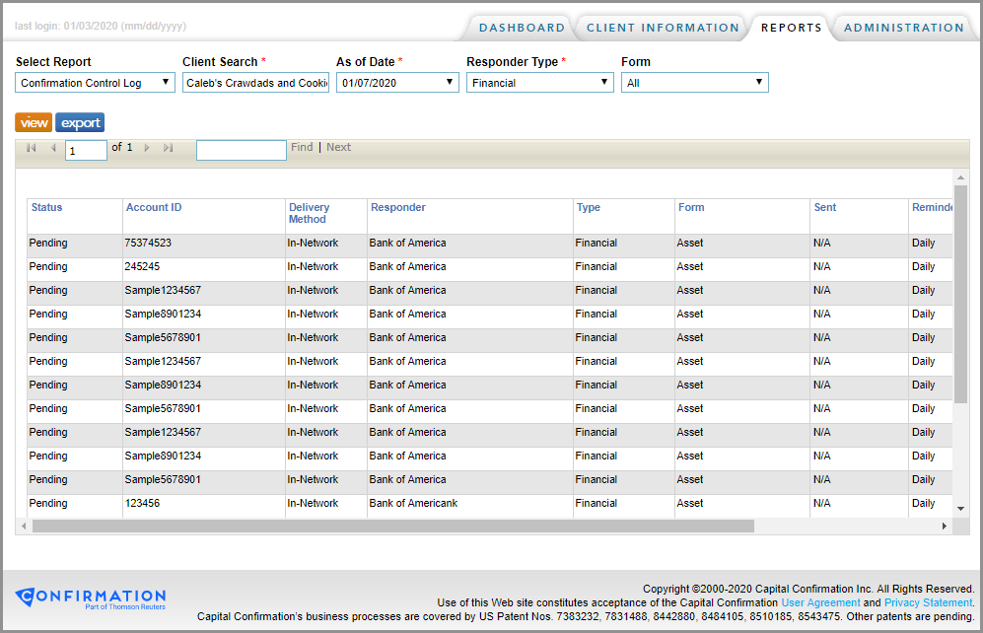Viewport: 983px width, 633px height.
Task: Click the page number input field
Action: pyautogui.click(x=84, y=148)
